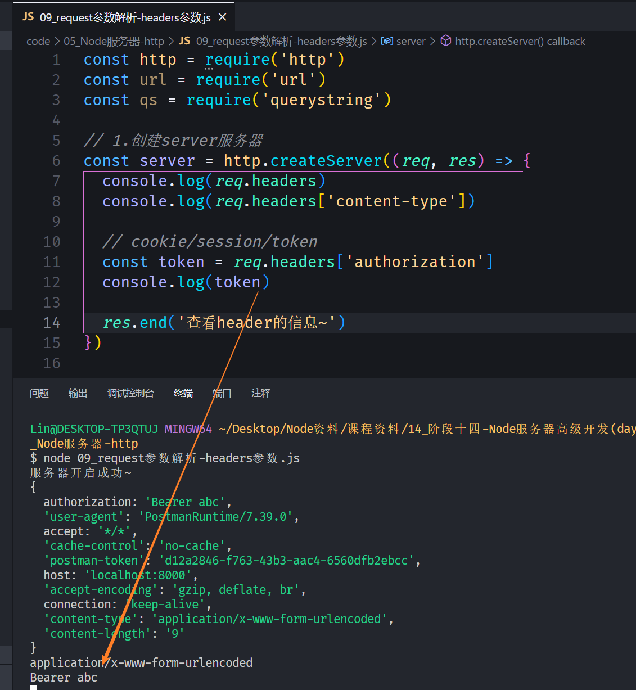Click line number 6 in the gutter
This screenshot has width=636, height=690.
tap(56, 161)
